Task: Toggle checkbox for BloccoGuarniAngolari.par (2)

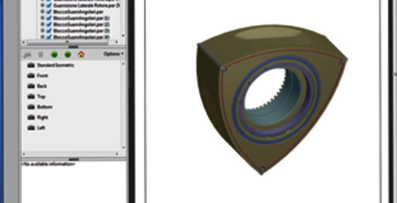Action: click(x=49, y=24)
